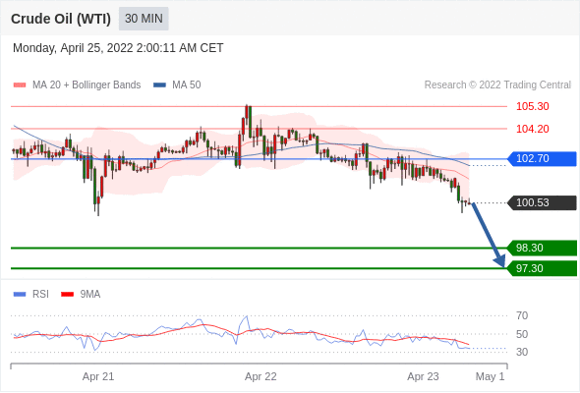
Task: Click the red MA 20 Bollinger Bands swatch
Action: 20,85
